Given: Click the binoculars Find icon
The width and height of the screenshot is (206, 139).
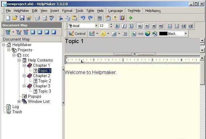Looking at the screenshot, I should [x=29, y=18].
